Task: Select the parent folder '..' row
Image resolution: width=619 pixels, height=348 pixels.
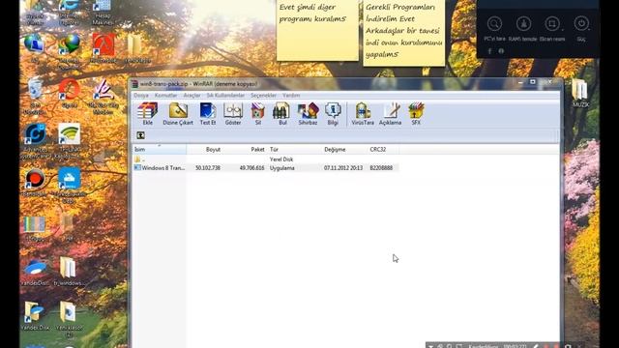Action: (266, 159)
